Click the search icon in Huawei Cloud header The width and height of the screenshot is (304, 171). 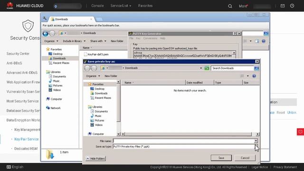(230, 6)
